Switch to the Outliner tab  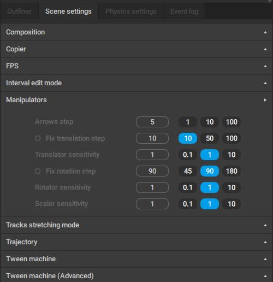click(x=19, y=11)
